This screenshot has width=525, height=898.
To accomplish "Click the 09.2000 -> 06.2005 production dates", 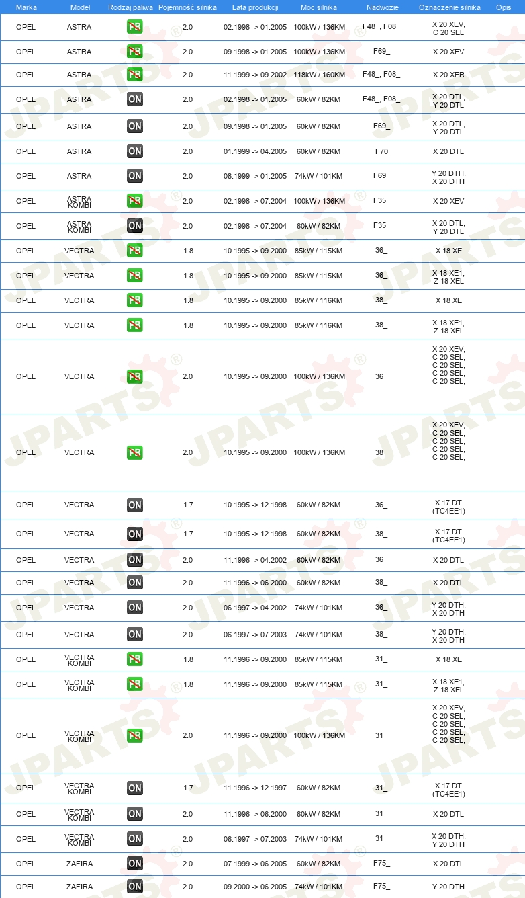I will (x=255, y=887).
